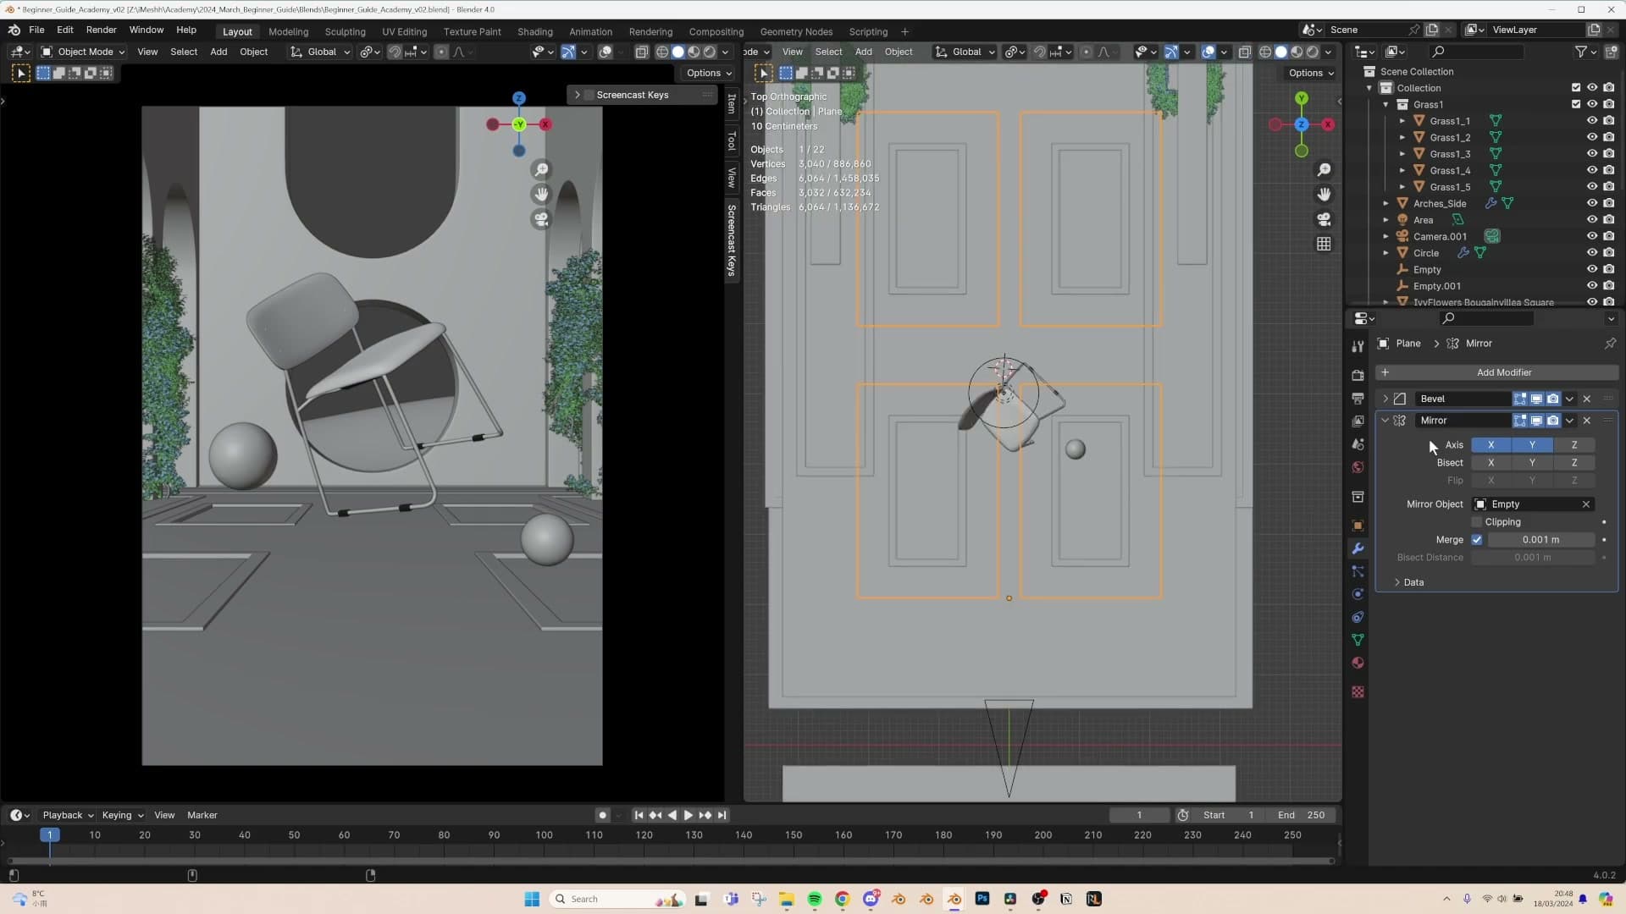
Task: Enable Bisect on X axis
Action: coord(1491,463)
